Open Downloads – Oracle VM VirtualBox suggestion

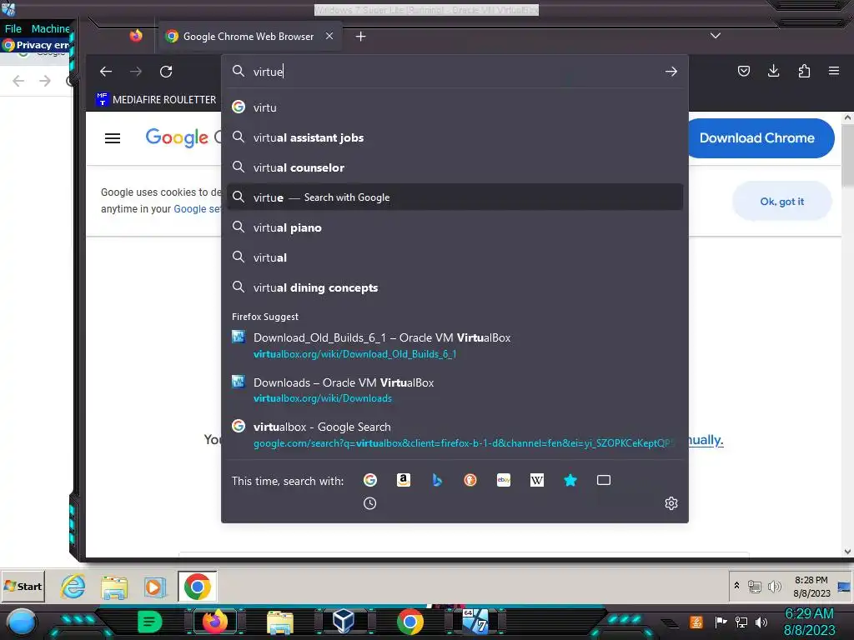(455, 390)
